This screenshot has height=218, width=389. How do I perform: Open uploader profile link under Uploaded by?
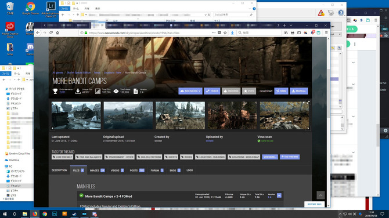pos(210,141)
